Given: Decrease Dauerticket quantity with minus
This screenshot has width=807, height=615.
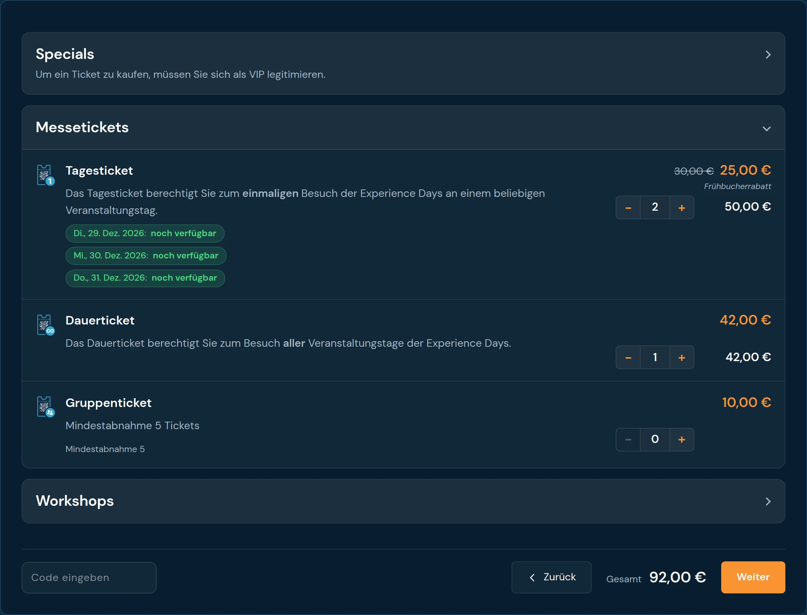Looking at the screenshot, I should click(628, 357).
